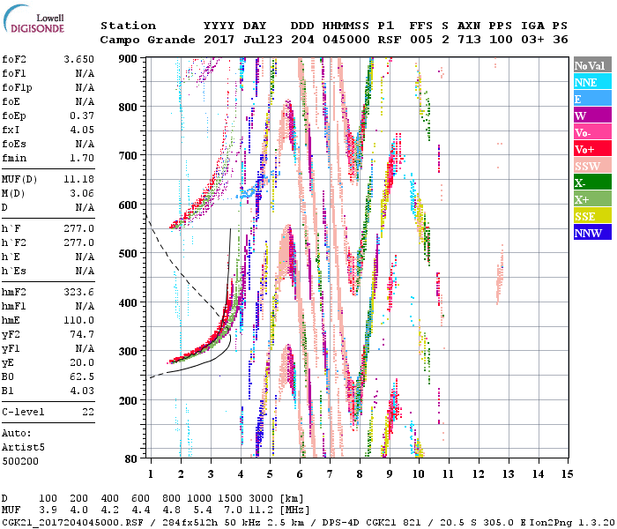Click the CGK21_2017204045000.RSF file name

(x=73, y=522)
